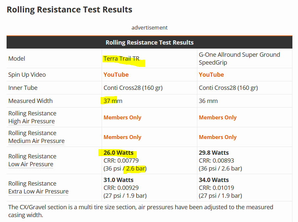This screenshot has height=222, width=298.
Task: Click Rolling Resistance High Air Pressure label
Action: click(32, 117)
